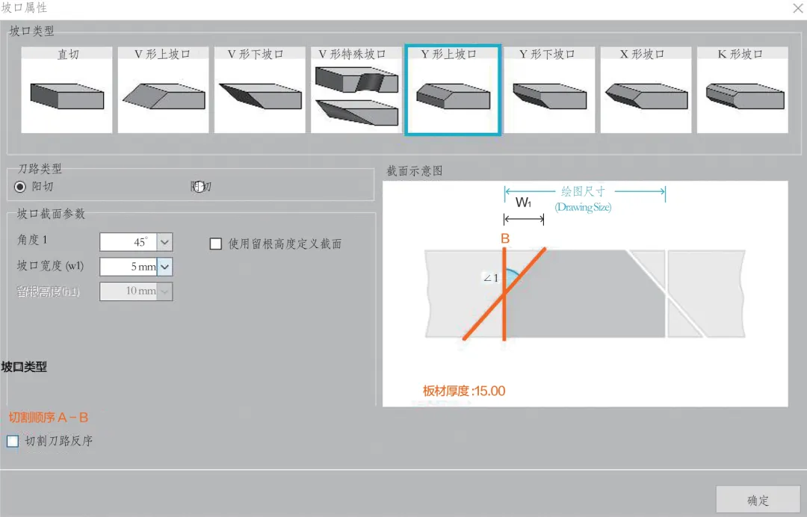Close the 坡口属性 dialog window
The image size is (807, 517).
797,7
